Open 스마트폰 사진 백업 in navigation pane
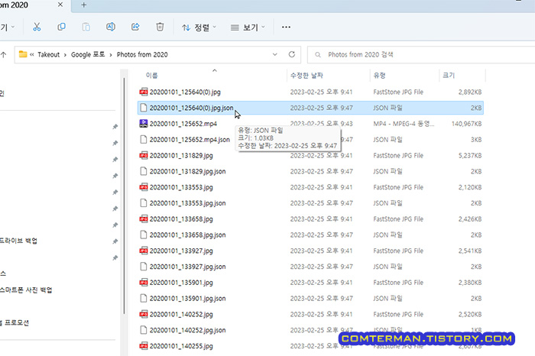The width and height of the screenshot is (535, 356). pos(26,290)
